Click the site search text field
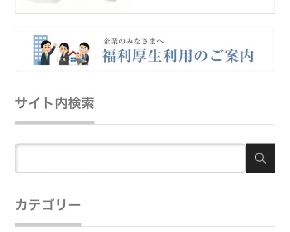The image size is (290, 232). click(130, 158)
